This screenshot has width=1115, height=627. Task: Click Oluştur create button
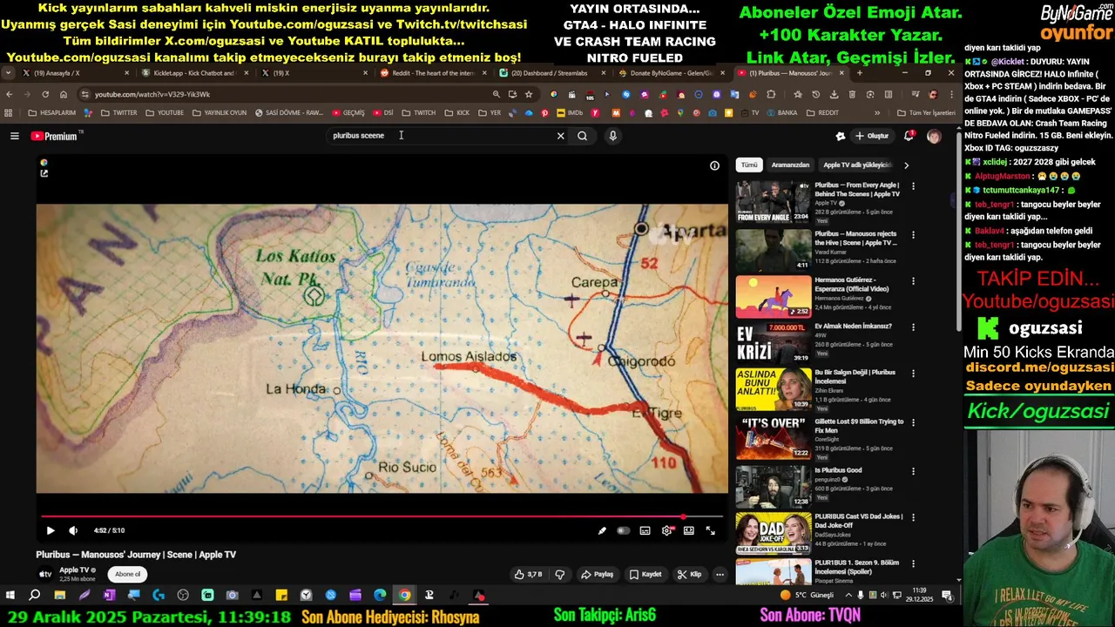tap(872, 136)
